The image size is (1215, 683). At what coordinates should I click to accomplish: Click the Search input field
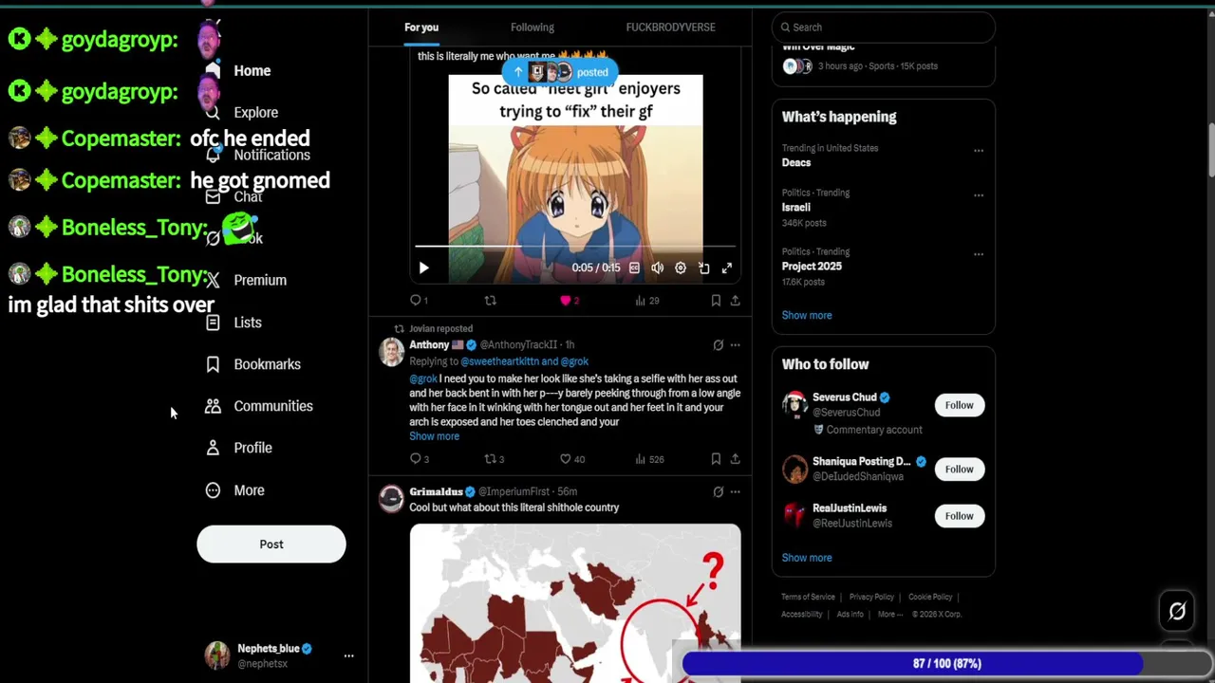[x=883, y=28]
